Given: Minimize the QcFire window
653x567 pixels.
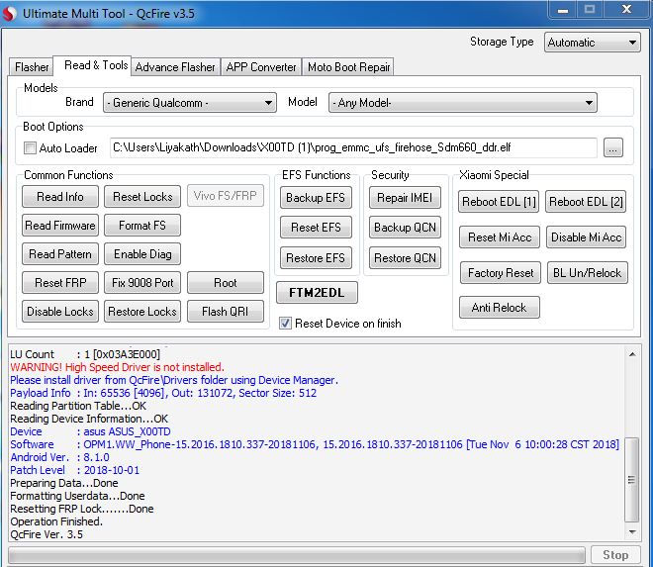Looking at the screenshot, I should coord(563,9).
